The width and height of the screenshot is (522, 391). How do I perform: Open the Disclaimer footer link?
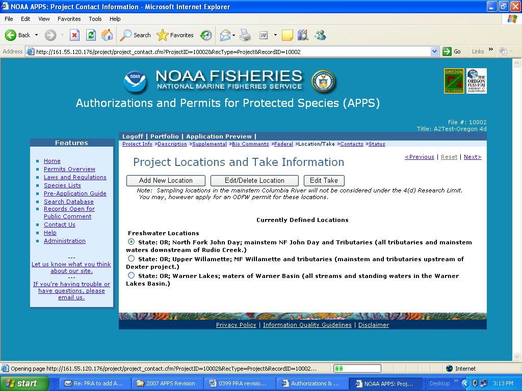(x=374, y=325)
